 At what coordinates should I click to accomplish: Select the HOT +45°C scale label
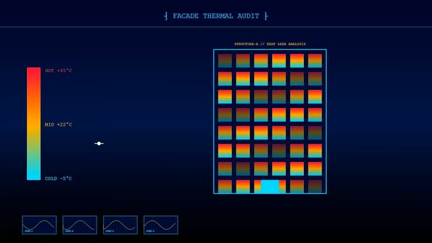tap(59, 71)
